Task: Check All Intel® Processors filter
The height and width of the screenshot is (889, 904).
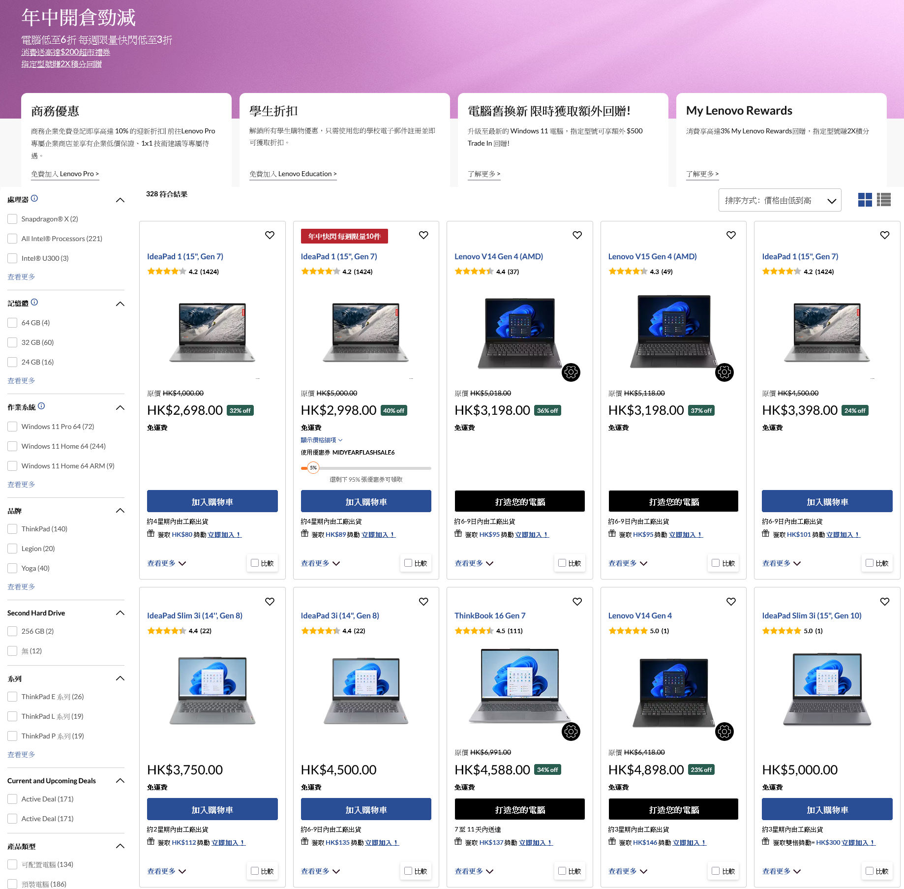Action: 12,239
